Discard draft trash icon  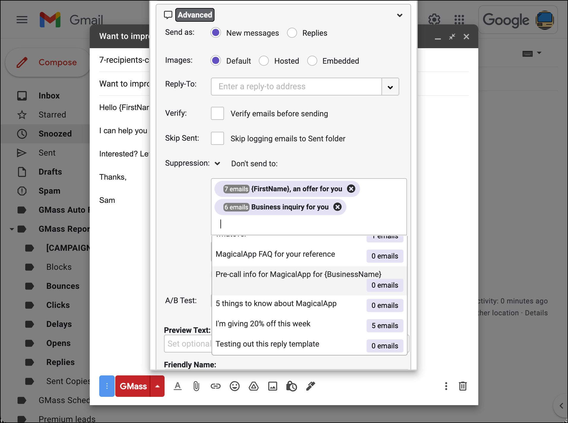coord(463,386)
